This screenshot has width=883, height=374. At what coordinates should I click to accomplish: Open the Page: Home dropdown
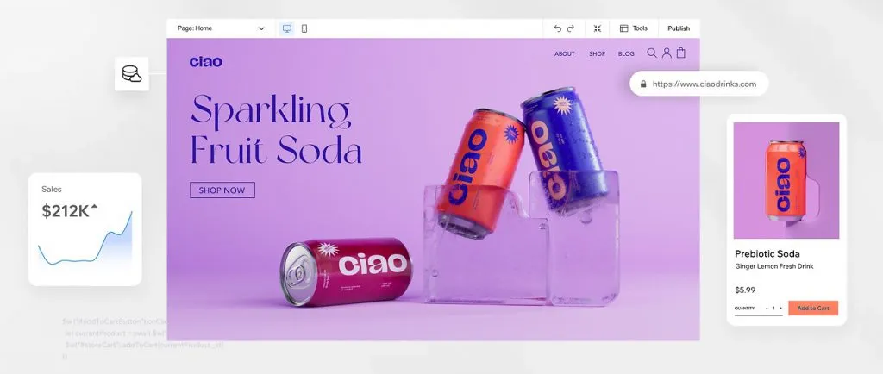[221, 28]
